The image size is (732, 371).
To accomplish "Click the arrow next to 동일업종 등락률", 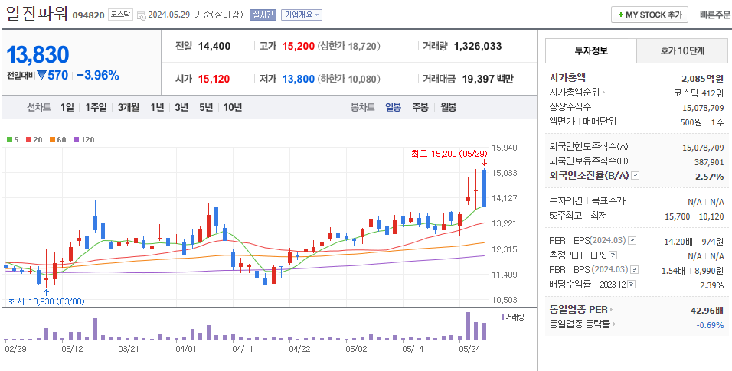I will pyautogui.click(x=614, y=324).
